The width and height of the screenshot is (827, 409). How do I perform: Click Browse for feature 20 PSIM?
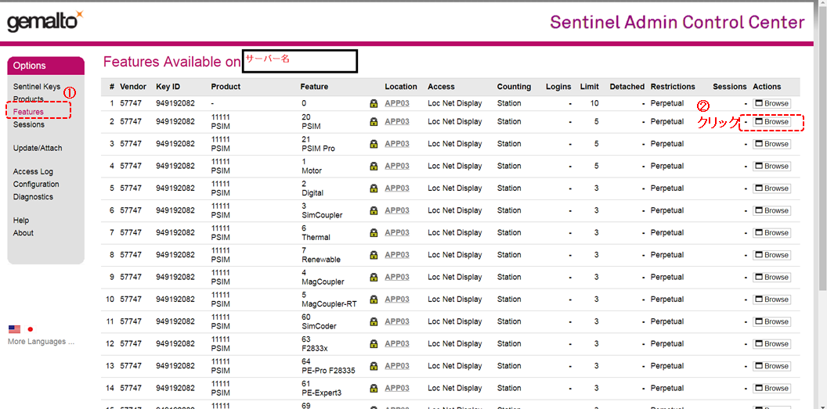pos(771,122)
